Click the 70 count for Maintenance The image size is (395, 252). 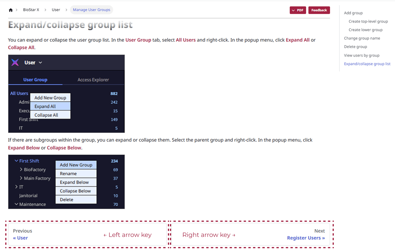pos(115,205)
